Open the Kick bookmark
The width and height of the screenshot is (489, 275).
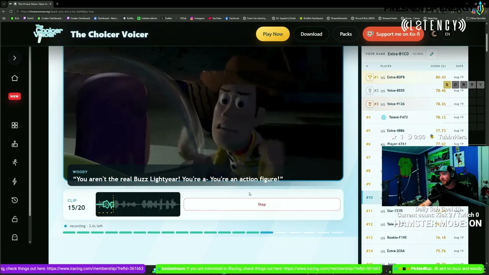[x=15, y=18]
